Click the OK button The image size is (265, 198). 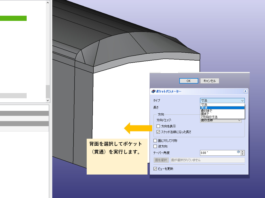click(189, 81)
